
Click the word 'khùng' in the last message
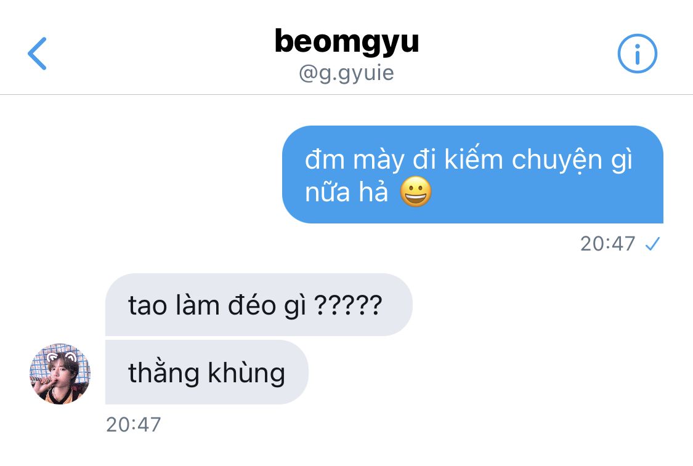(246, 373)
